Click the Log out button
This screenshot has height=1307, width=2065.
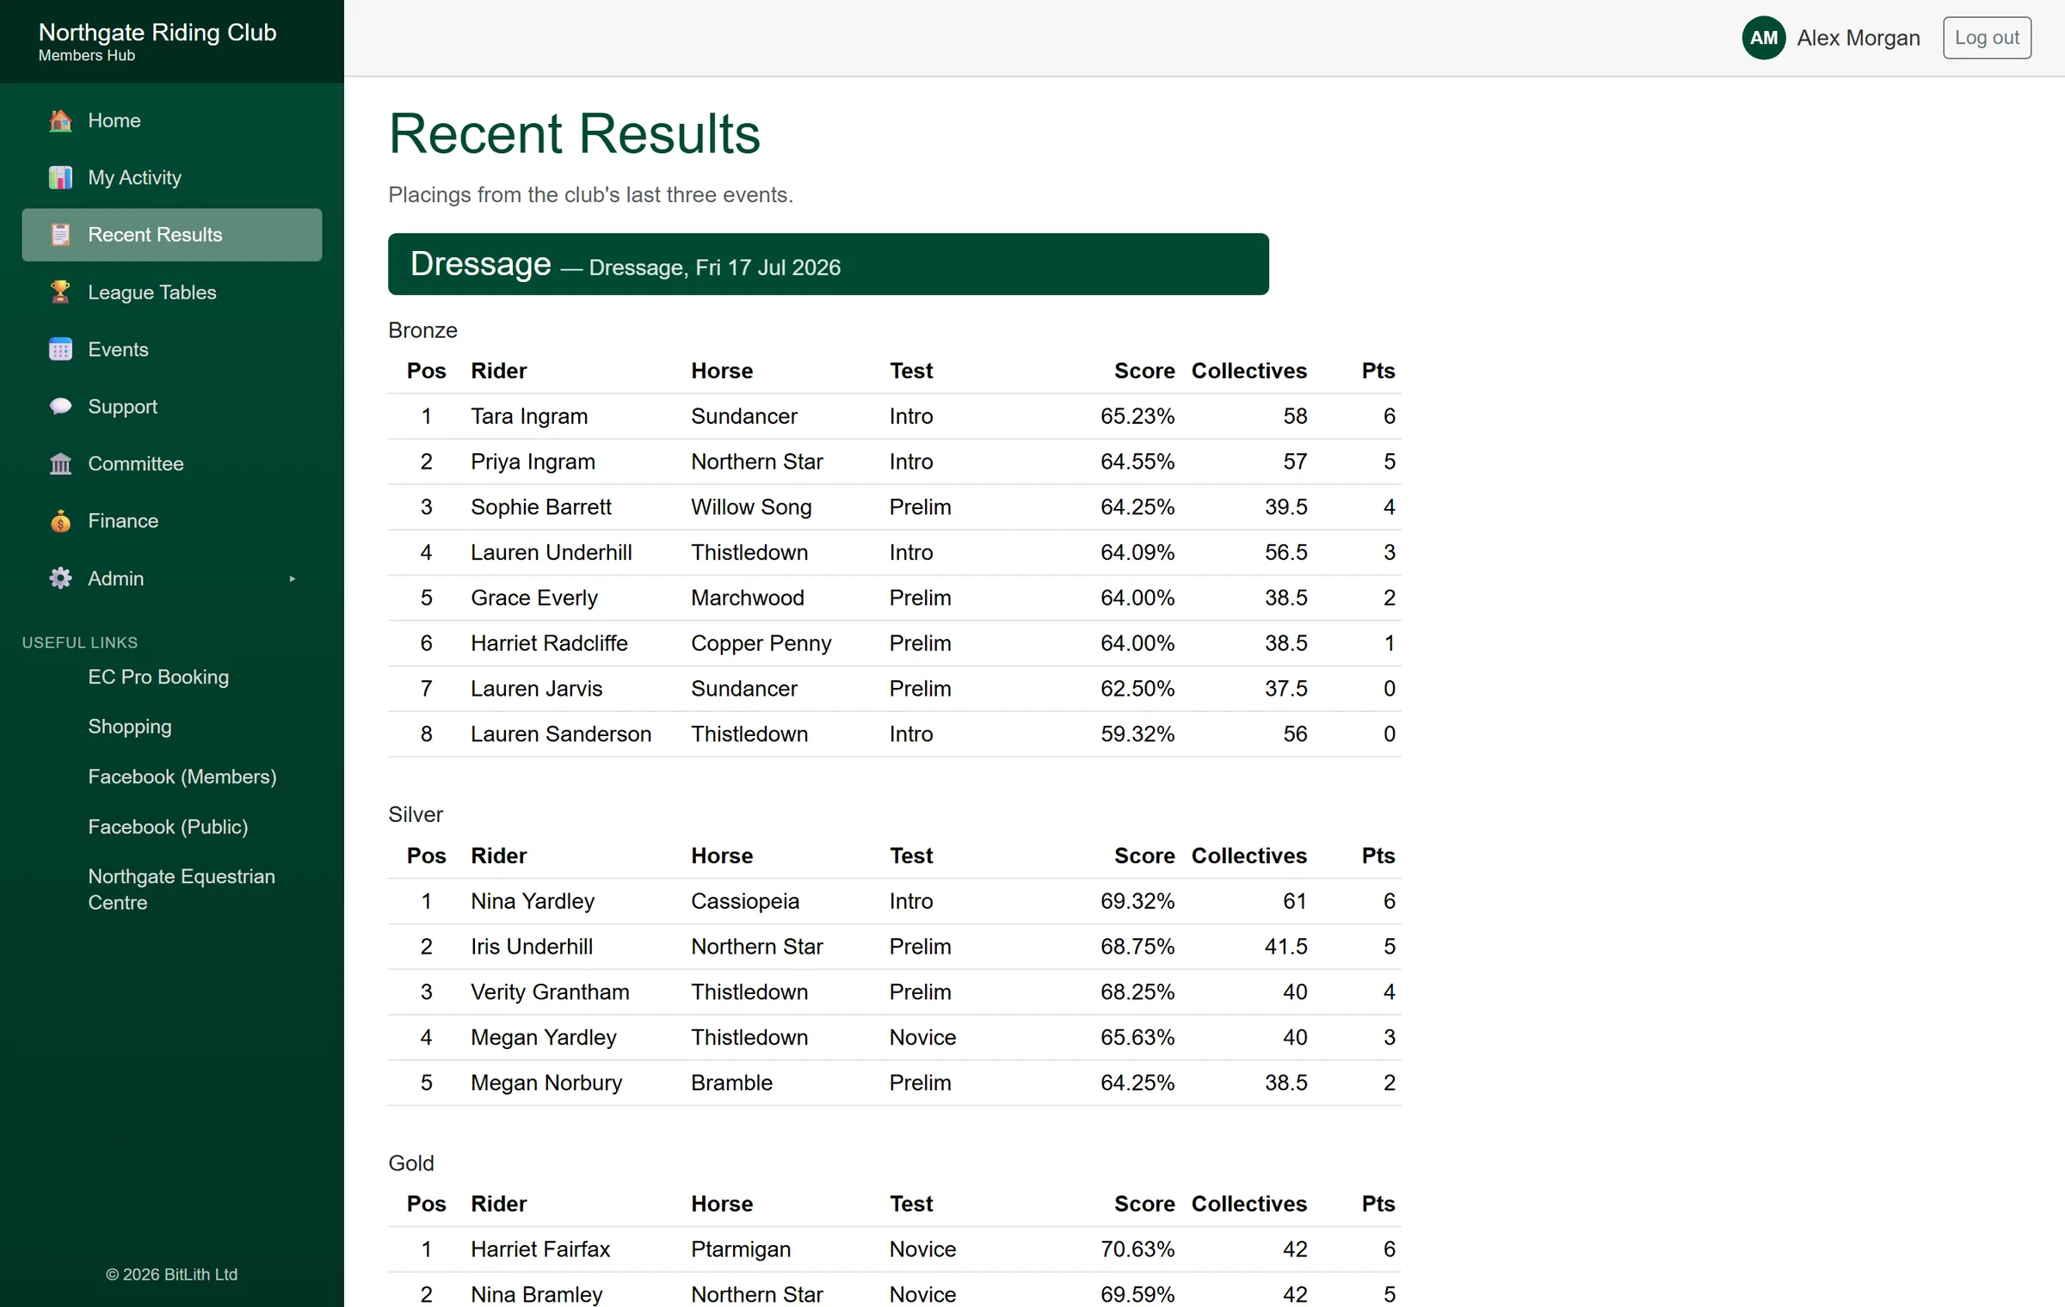(x=1987, y=38)
